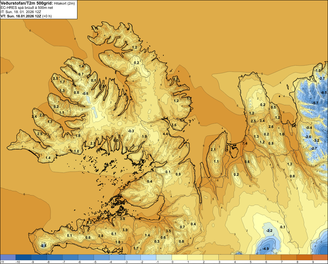328x264 pixels.
Task: Click the 'VT: Sun. 18.01.2026 12Z' line
Action: (21, 16)
